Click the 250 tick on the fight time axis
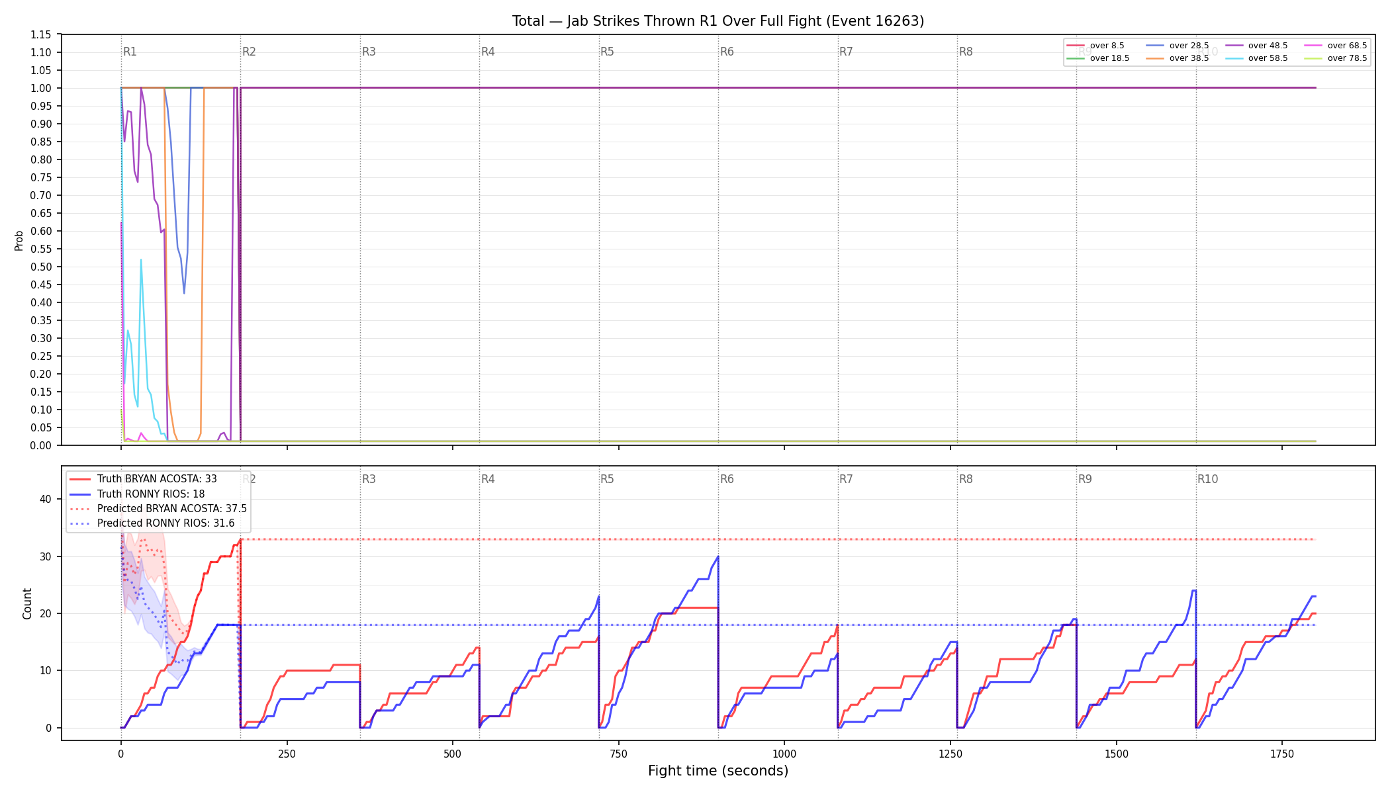The width and height of the screenshot is (1390, 794). point(287,754)
